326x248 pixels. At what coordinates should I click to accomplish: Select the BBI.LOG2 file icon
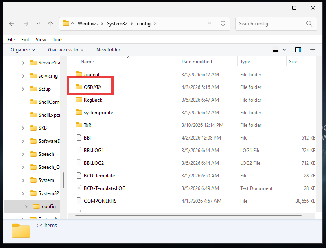click(79, 163)
